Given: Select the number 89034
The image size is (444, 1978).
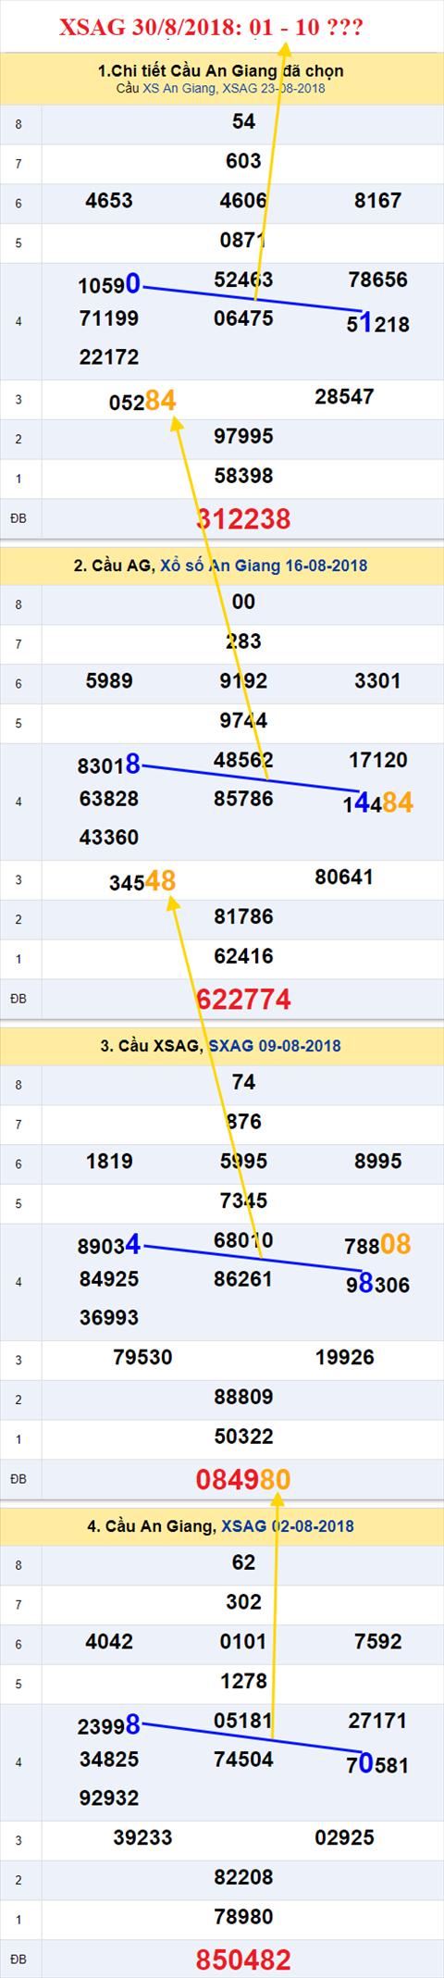Looking at the screenshot, I should click(109, 1245).
